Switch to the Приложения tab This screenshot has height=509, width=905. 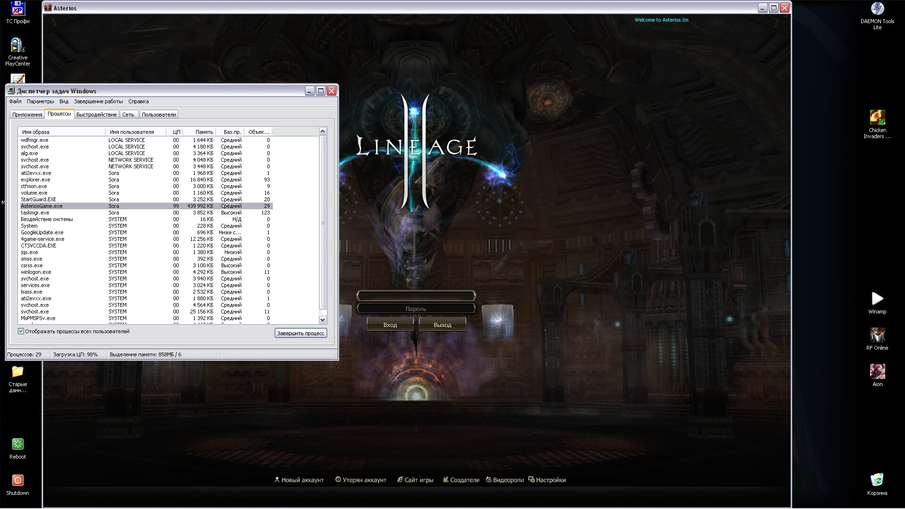click(x=27, y=115)
